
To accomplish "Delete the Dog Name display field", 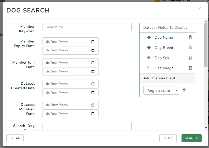I will 190,37.
